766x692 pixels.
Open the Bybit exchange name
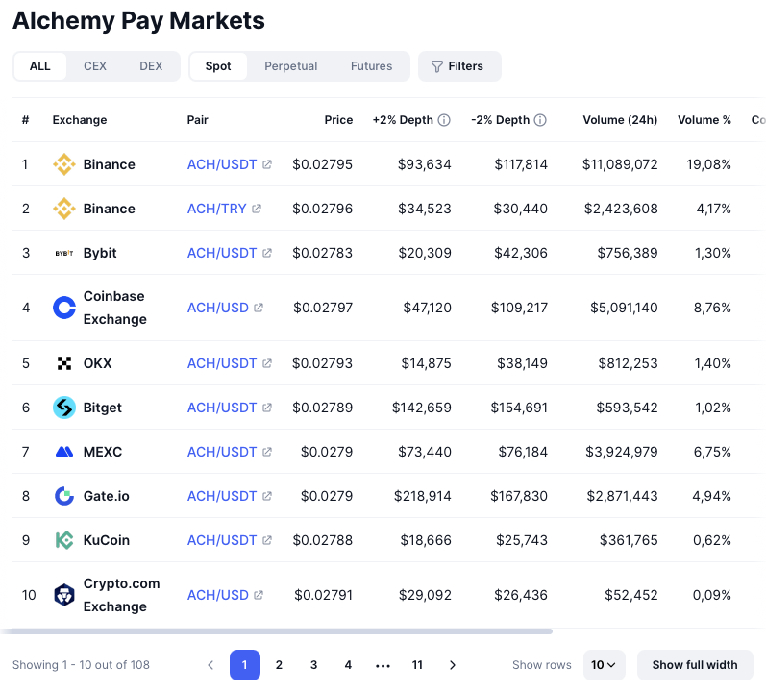point(100,253)
